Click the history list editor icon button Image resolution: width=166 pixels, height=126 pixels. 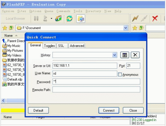tap(125, 55)
